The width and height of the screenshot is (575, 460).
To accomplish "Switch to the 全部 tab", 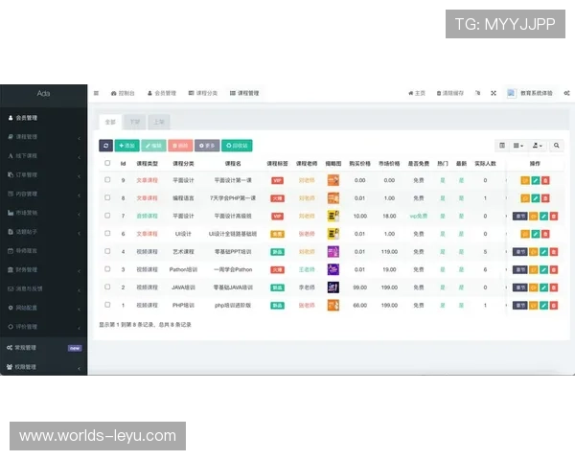I will (110, 122).
